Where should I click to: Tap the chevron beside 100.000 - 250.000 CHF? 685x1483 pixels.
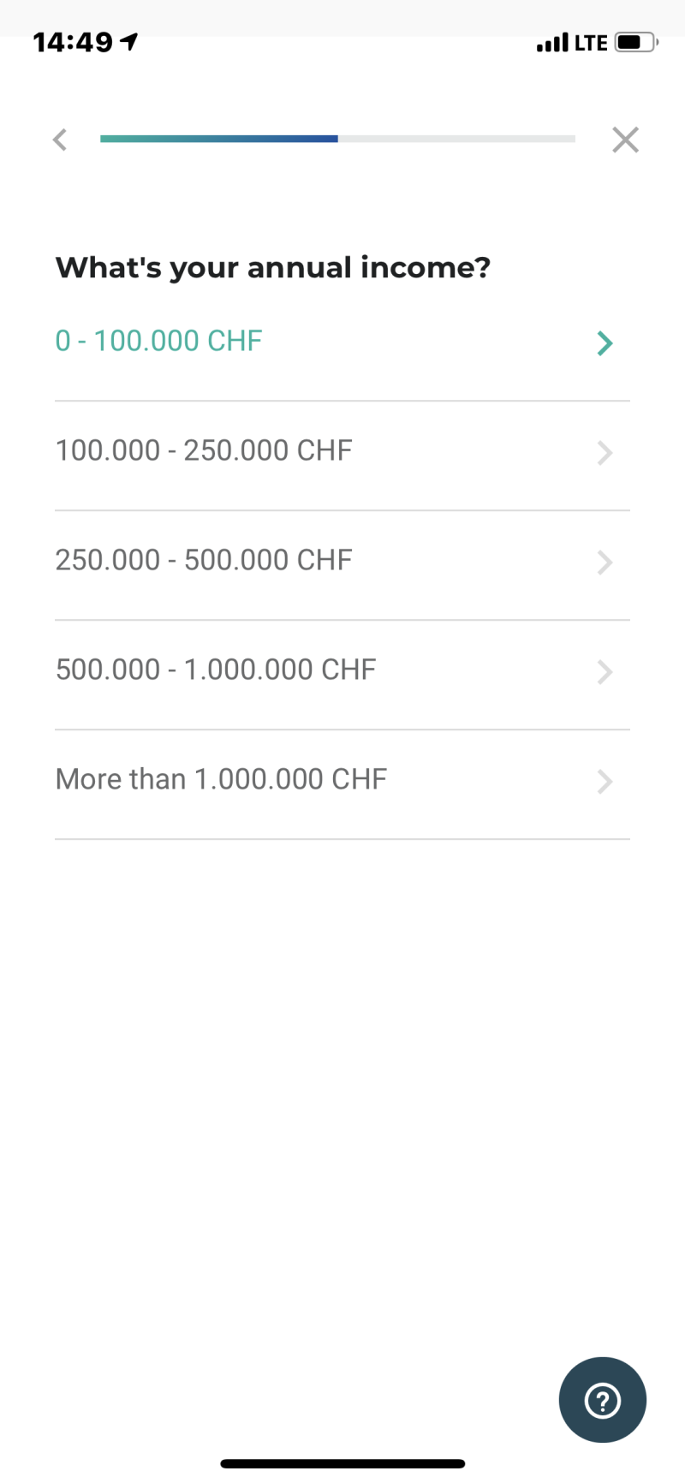click(605, 453)
